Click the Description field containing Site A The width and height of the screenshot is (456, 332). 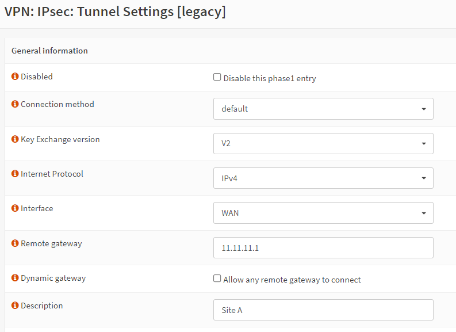click(323, 310)
